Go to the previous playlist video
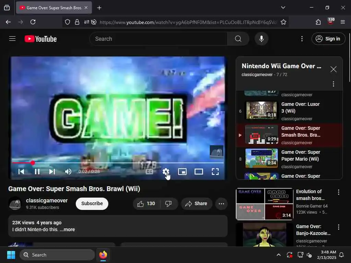This screenshot has width=351, height=263. tap(21, 172)
